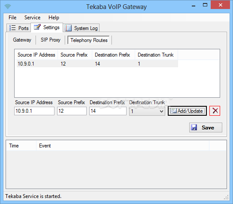Focus the Destination Prefix input field

click(x=108, y=111)
